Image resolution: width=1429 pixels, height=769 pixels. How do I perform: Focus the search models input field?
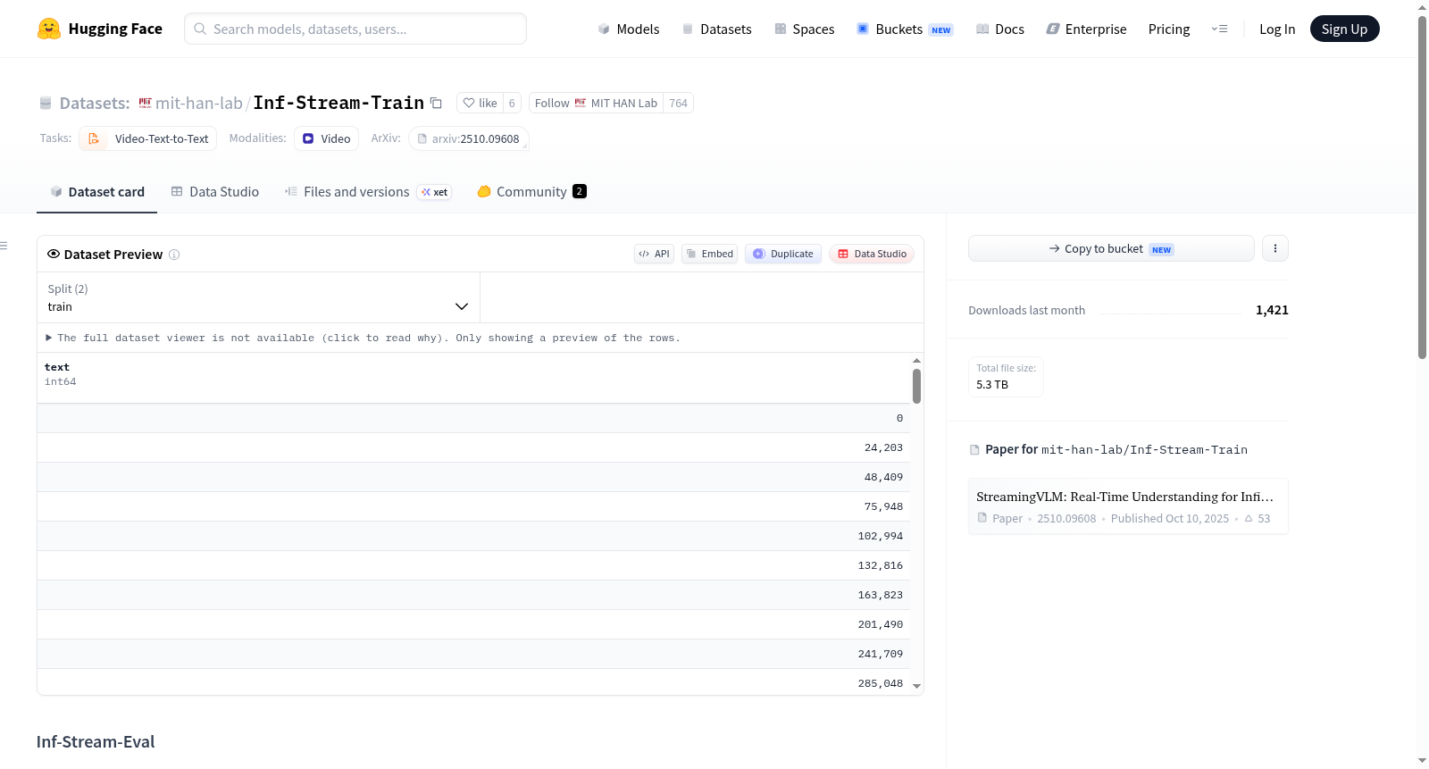click(x=355, y=29)
